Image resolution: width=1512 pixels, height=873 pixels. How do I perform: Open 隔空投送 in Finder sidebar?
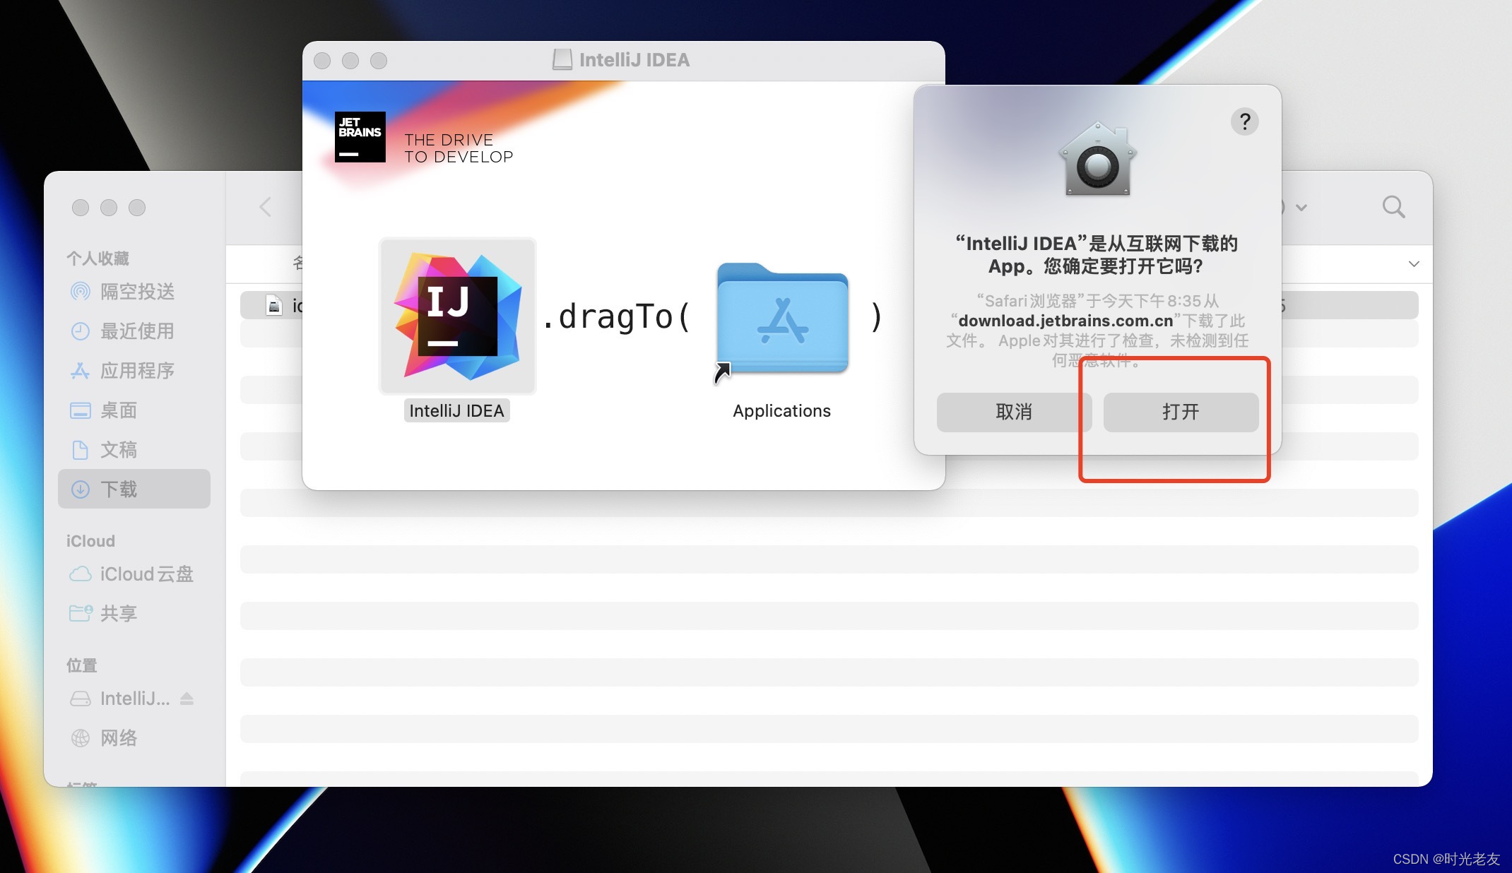click(x=134, y=292)
